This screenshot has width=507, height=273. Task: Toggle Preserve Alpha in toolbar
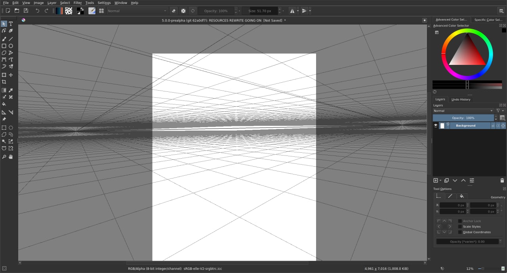click(x=183, y=11)
